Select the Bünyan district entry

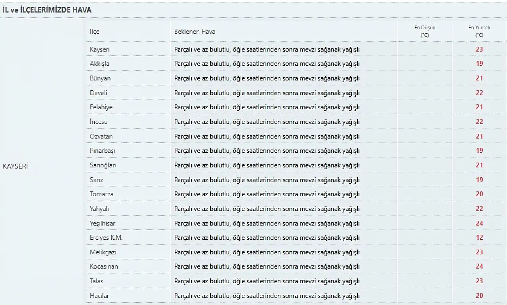pos(100,78)
